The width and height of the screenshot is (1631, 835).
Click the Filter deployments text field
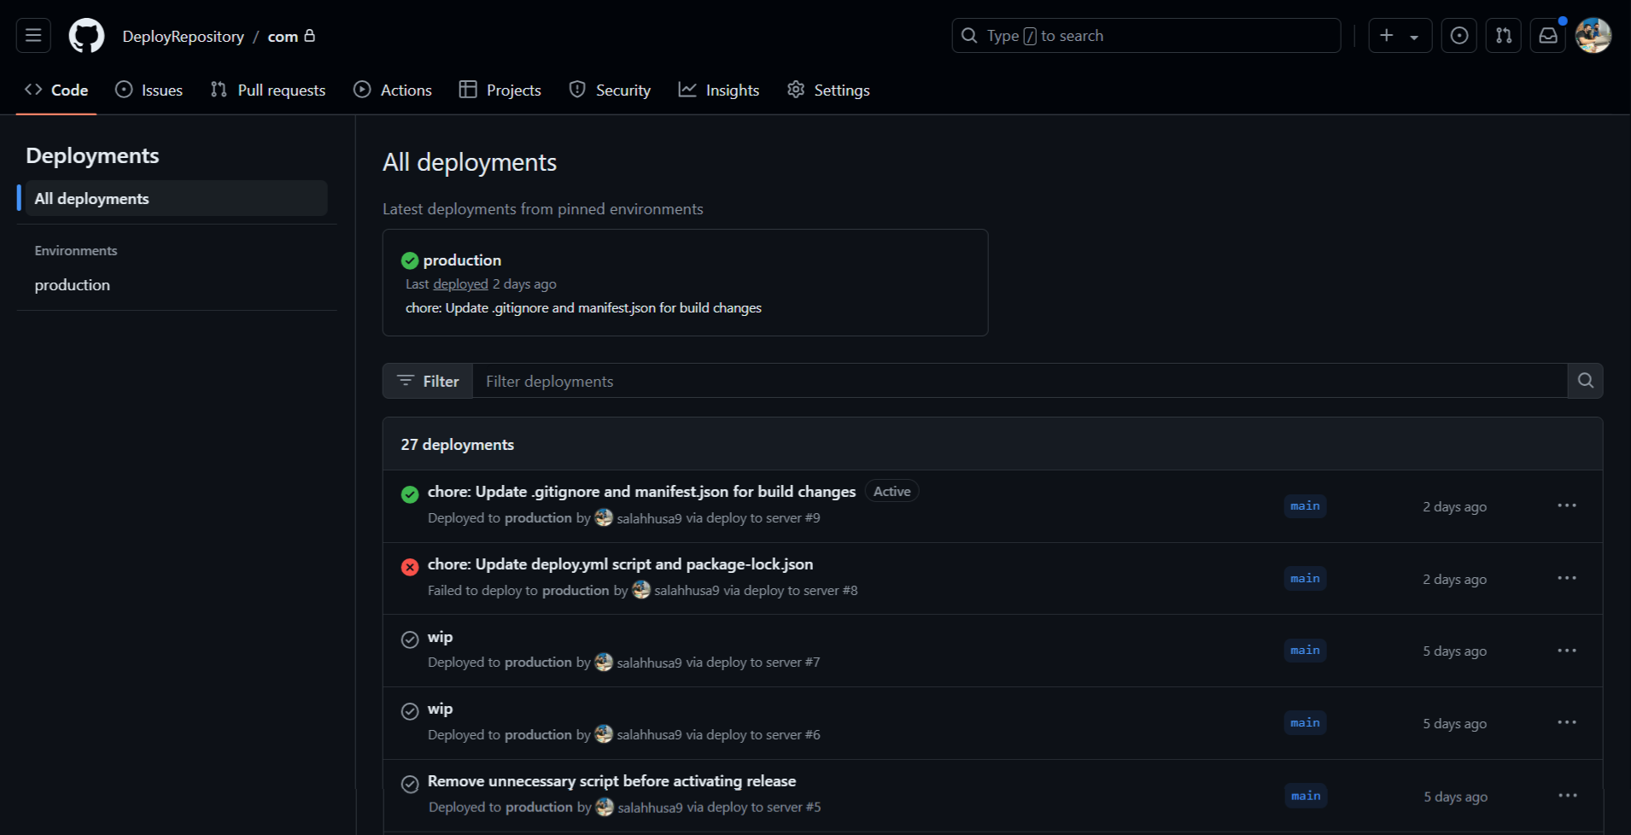pyautogui.click(x=1020, y=381)
